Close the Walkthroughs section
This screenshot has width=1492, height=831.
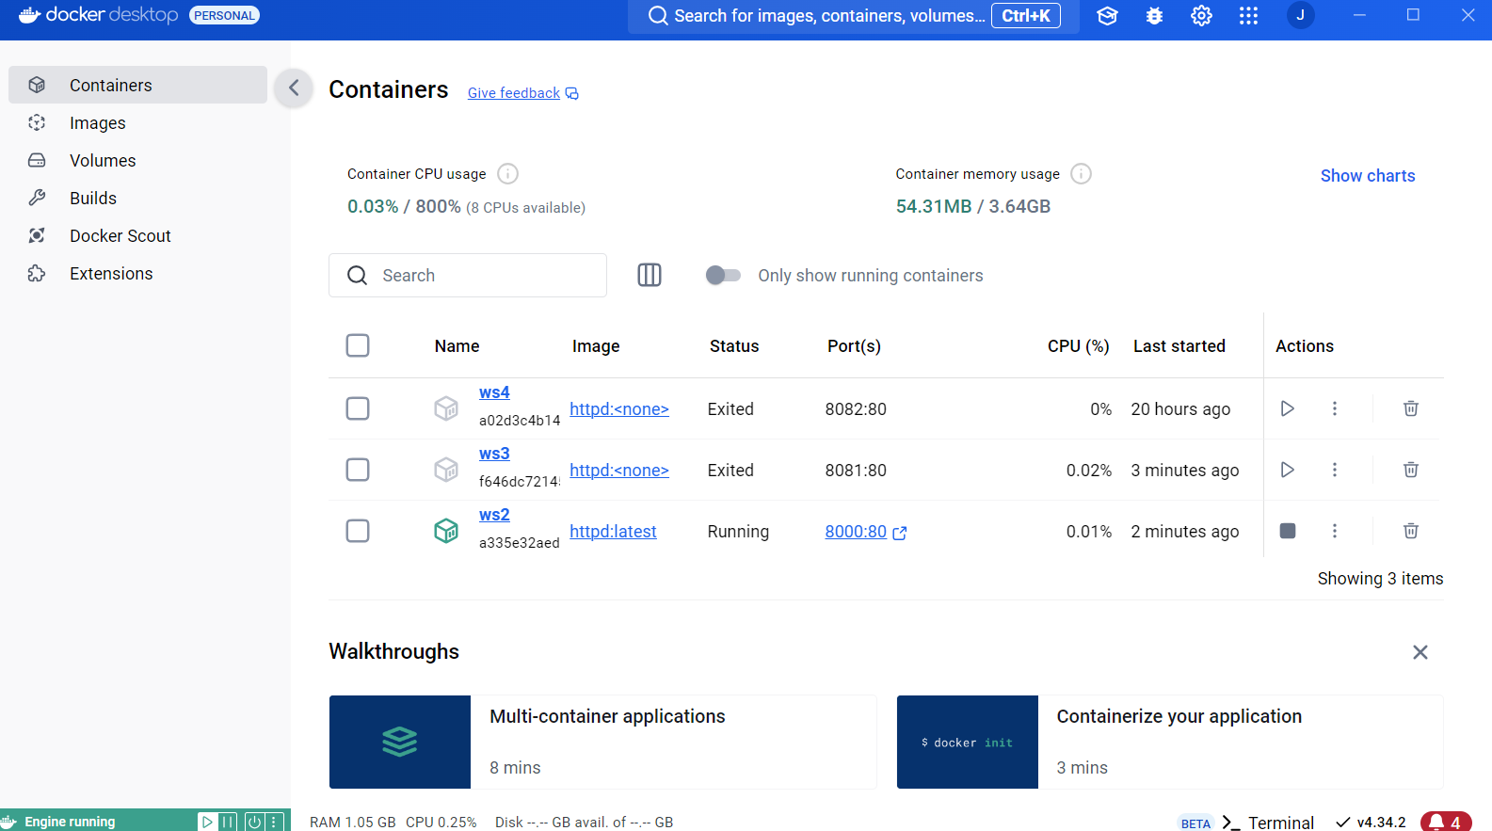[x=1420, y=652]
